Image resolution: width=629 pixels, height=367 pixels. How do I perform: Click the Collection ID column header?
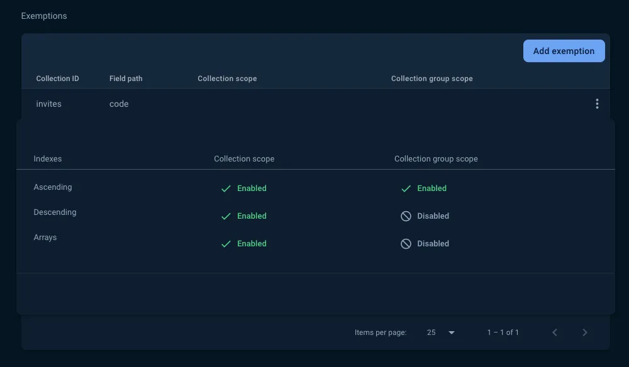pos(58,79)
